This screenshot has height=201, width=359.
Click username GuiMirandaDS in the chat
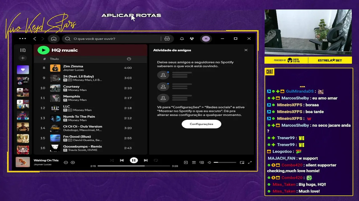[x=300, y=91]
